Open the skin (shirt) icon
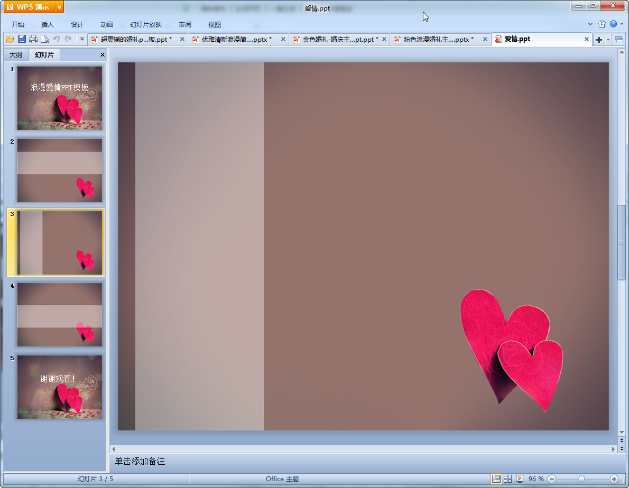 [x=602, y=24]
